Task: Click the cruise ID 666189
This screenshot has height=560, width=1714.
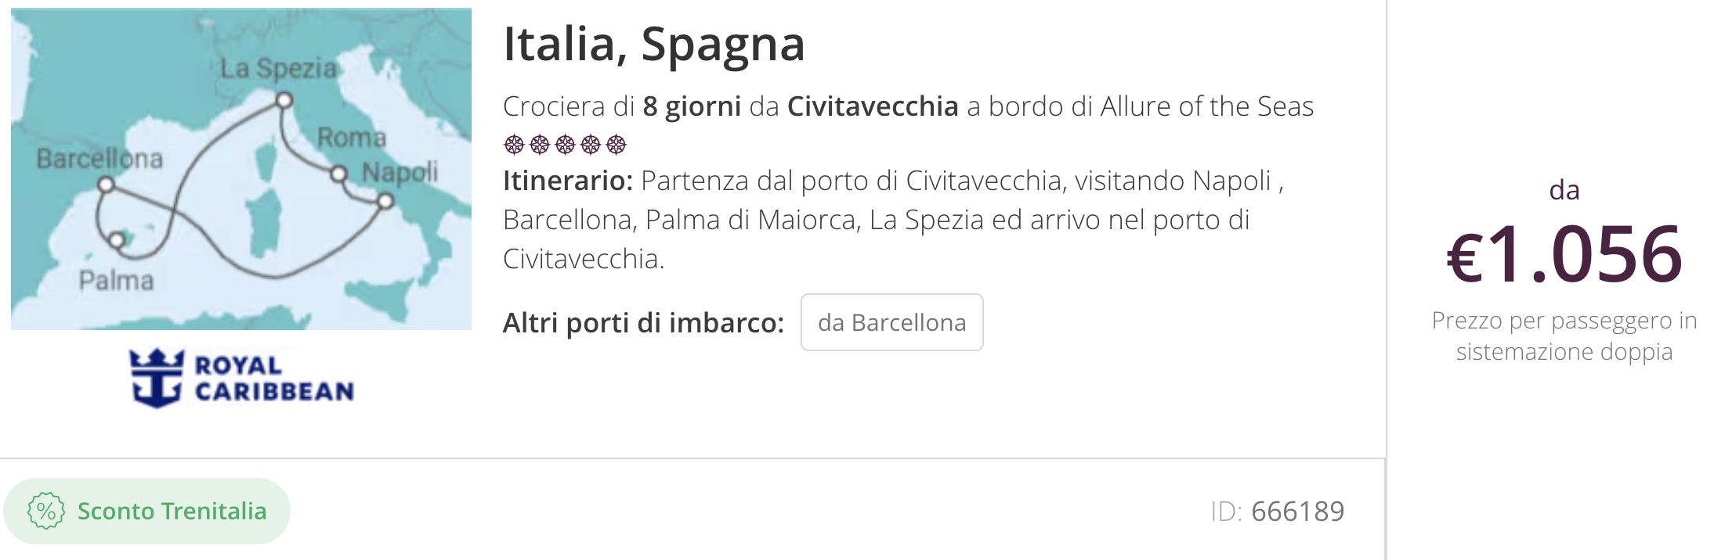Action: pyautogui.click(x=1278, y=512)
